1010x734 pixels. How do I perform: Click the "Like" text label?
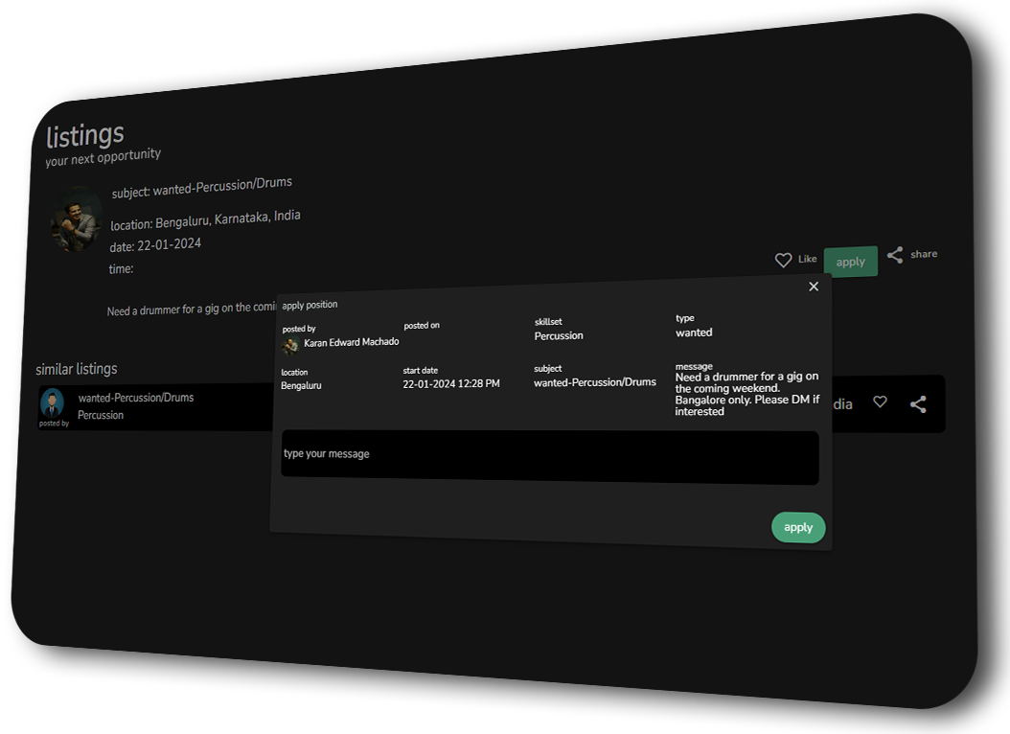coord(808,259)
